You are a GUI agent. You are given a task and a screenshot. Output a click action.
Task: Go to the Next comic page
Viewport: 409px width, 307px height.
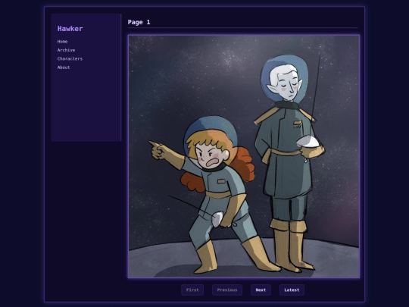click(x=261, y=290)
